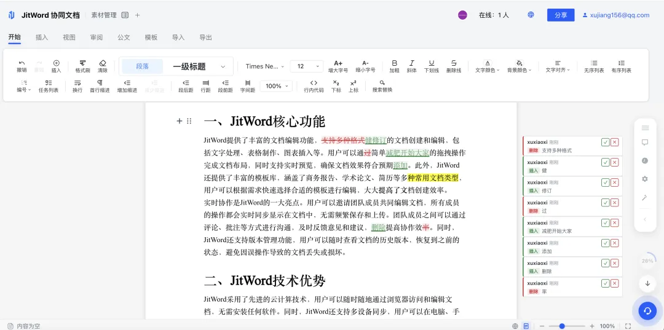Open settings gear in right sidebar
664x330 pixels.
645,179
